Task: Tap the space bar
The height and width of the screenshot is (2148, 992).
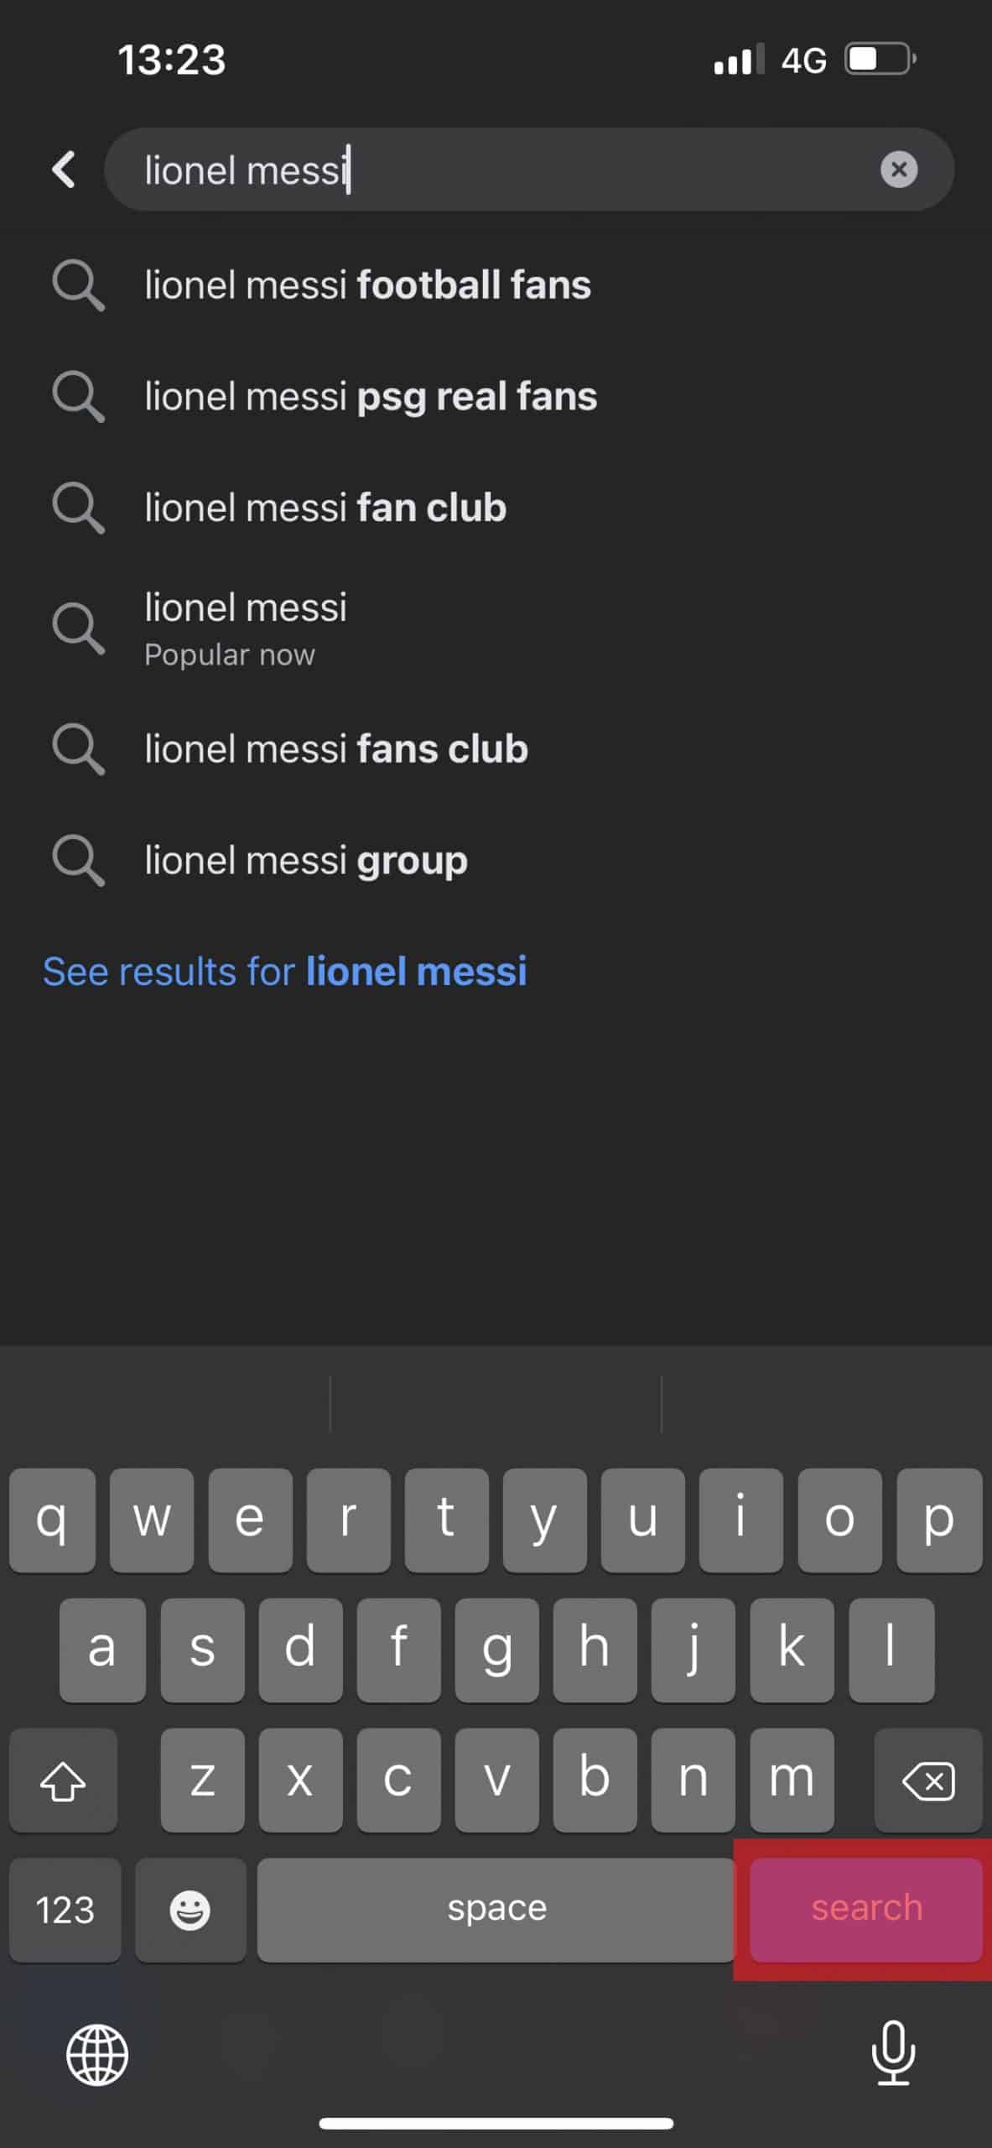Action: (x=496, y=1910)
